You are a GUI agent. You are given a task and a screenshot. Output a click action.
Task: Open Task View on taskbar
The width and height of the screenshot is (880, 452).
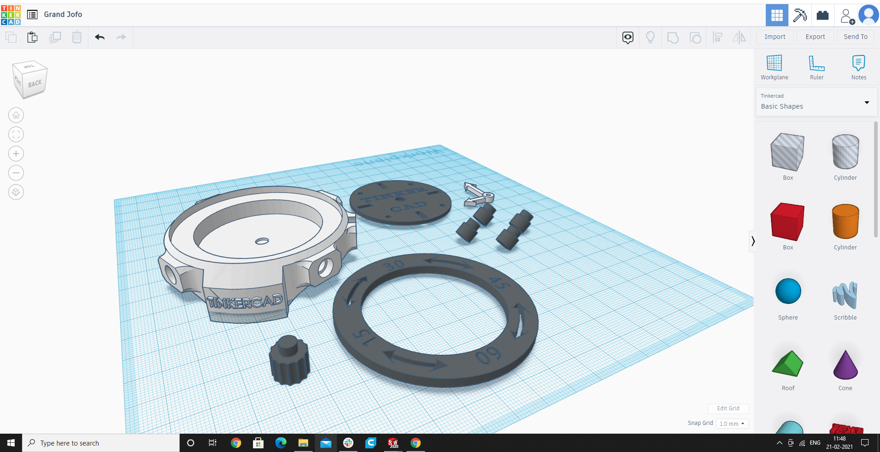(212, 443)
